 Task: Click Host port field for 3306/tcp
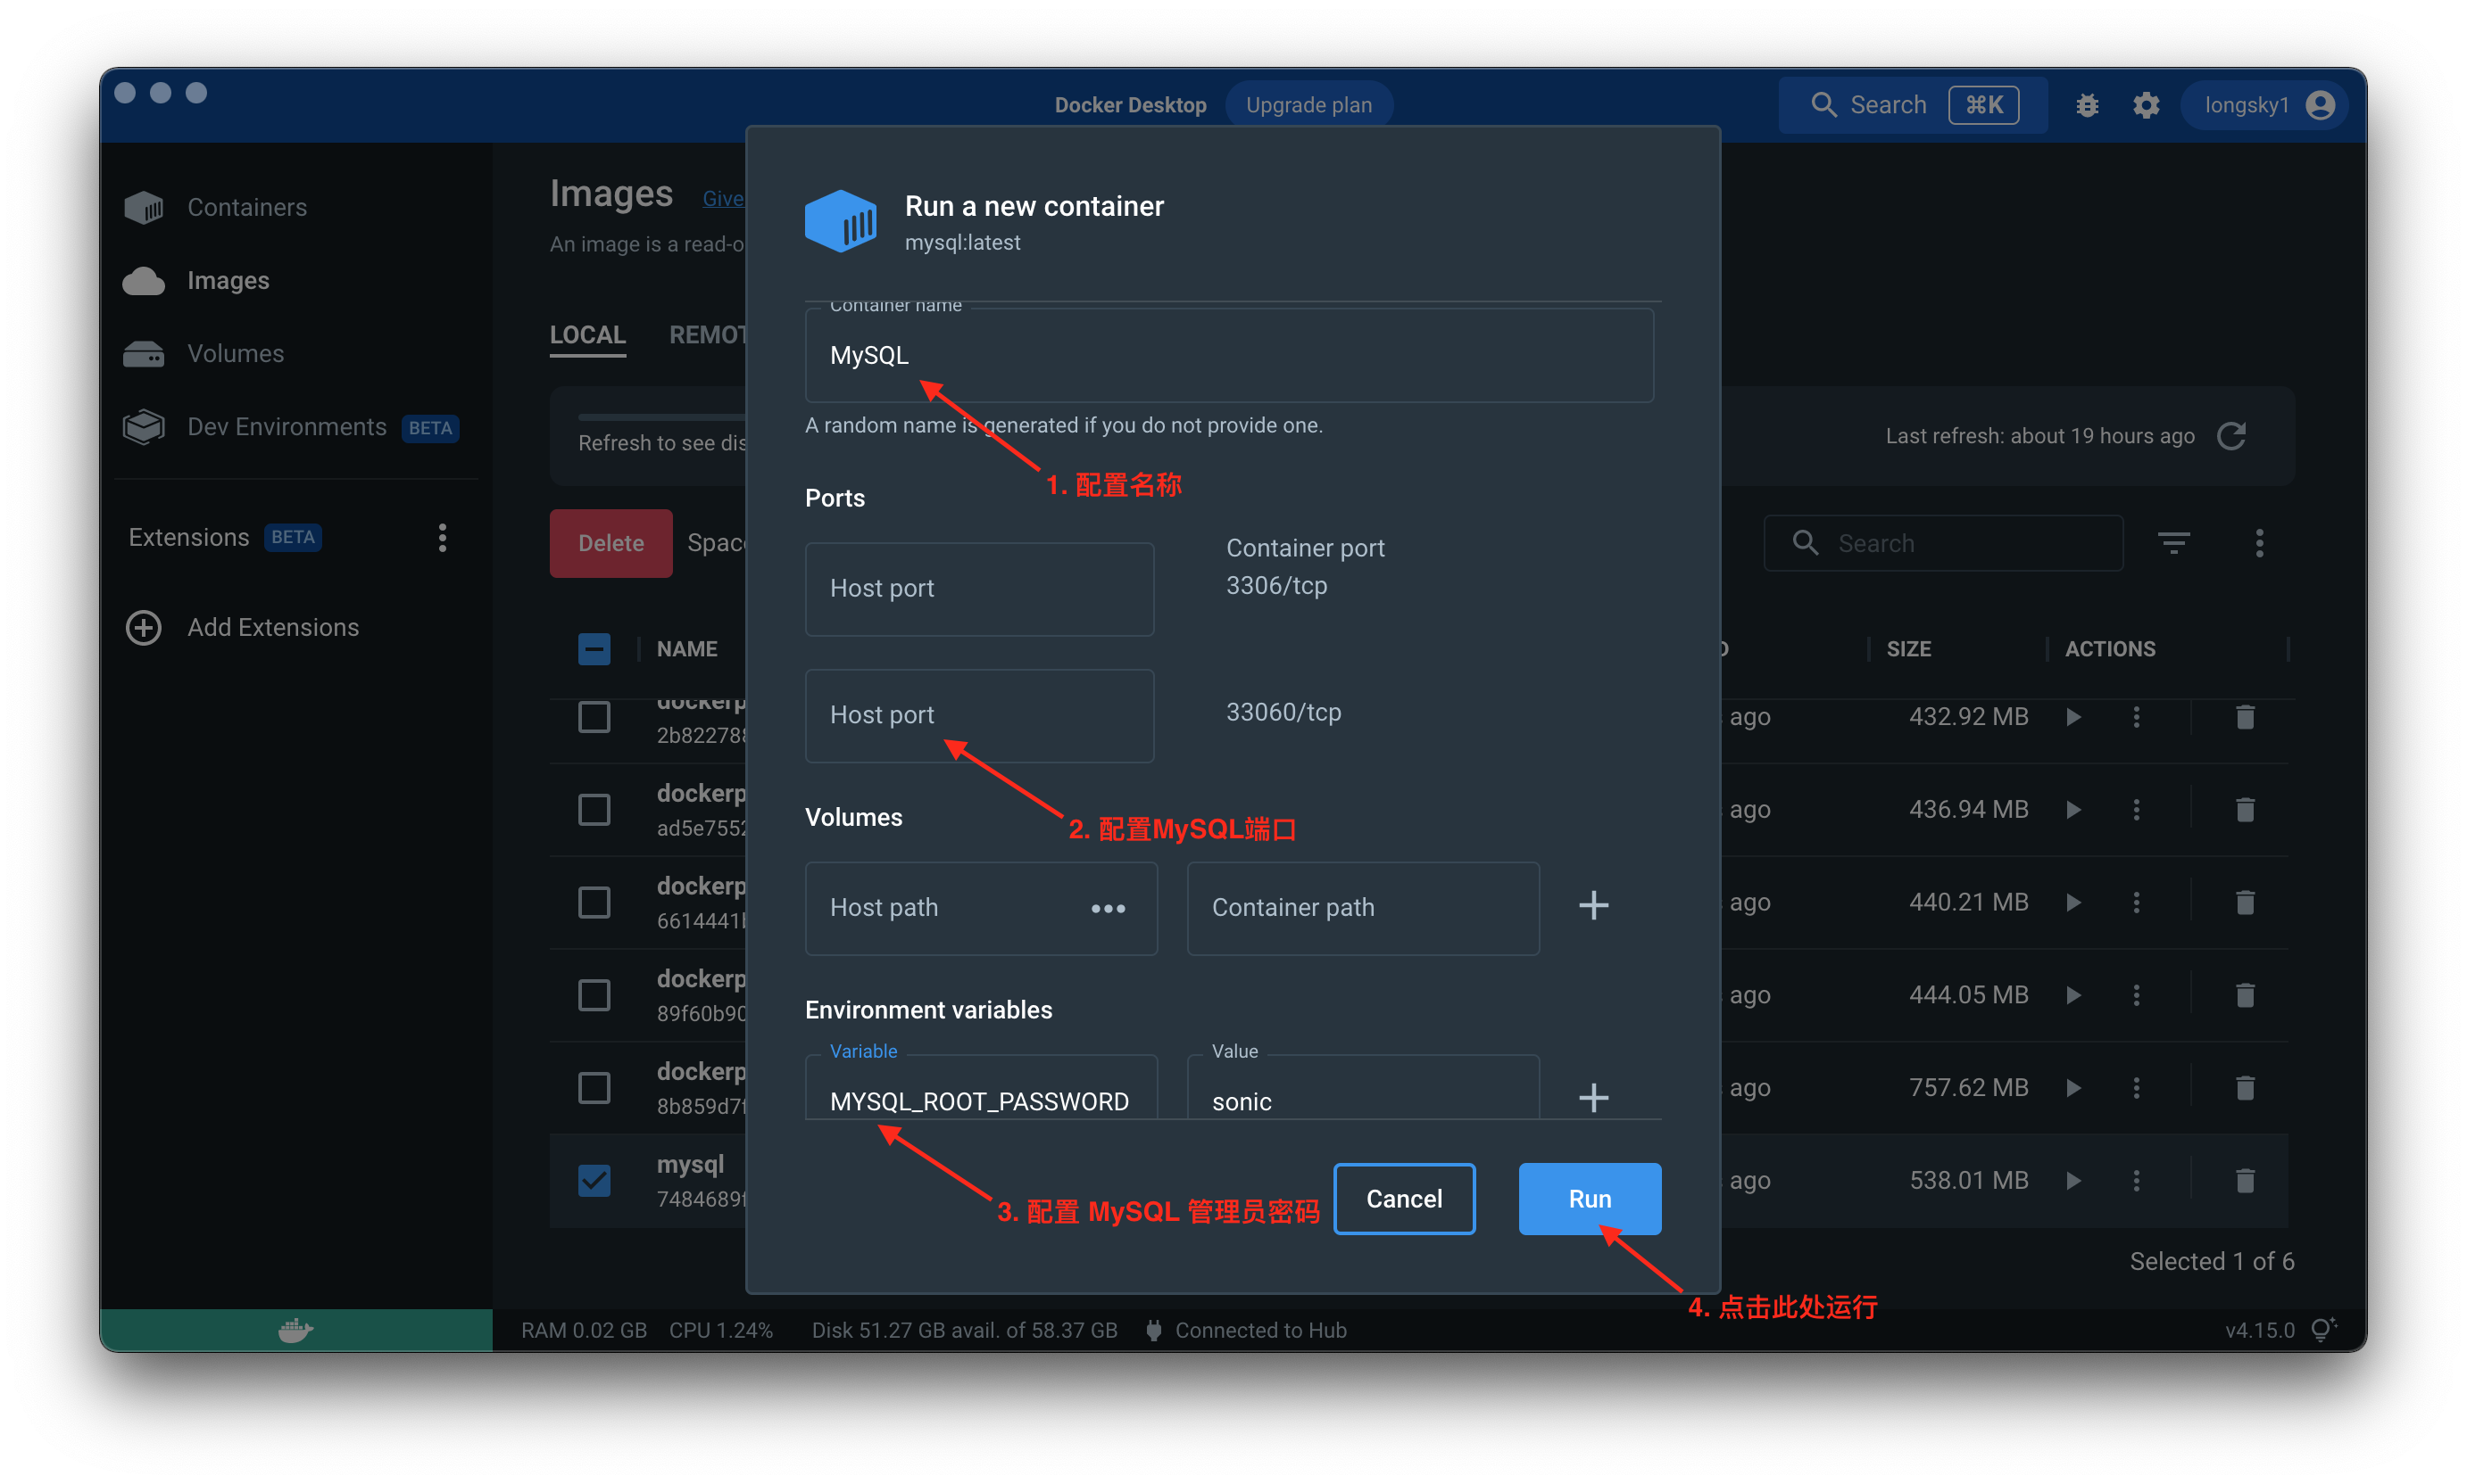(x=979, y=588)
